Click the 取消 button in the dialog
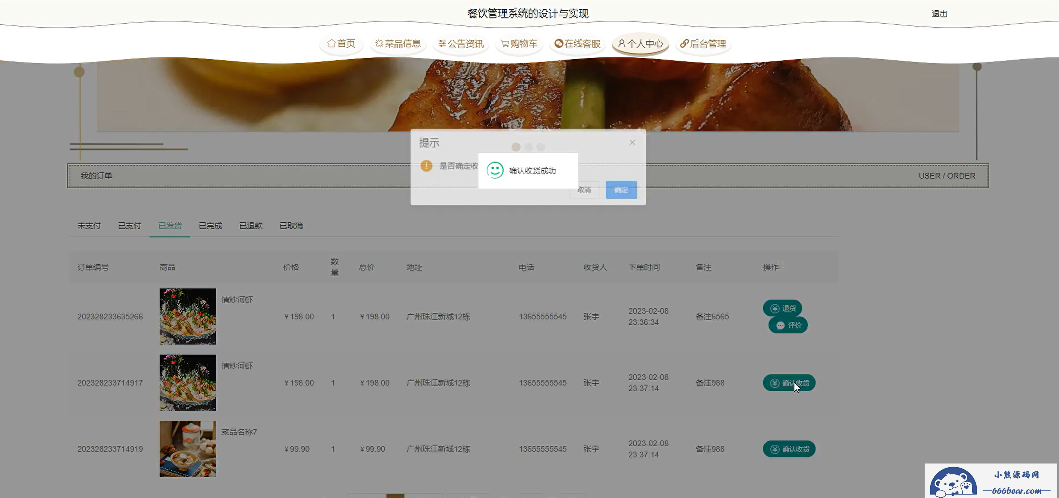 click(x=584, y=190)
